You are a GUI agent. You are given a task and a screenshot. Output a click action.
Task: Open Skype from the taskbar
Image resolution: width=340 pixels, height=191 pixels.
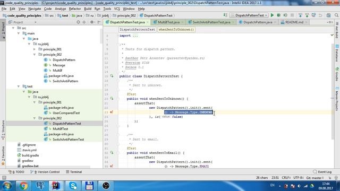(x=73, y=186)
